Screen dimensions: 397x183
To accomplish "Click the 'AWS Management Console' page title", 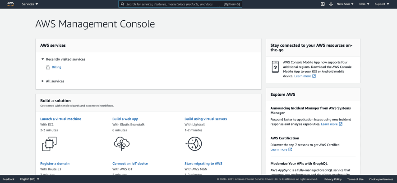I will (95, 24).
